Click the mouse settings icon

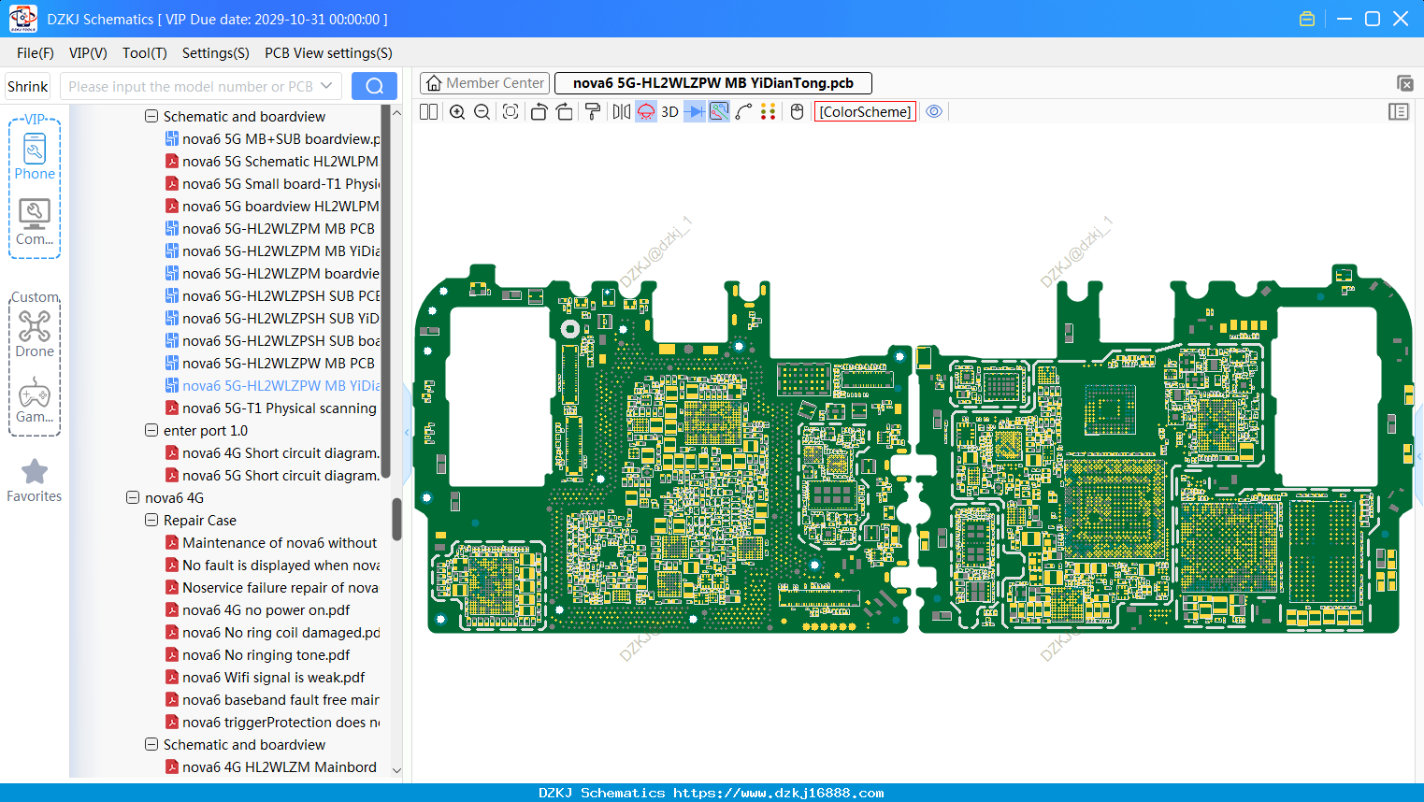798,112
